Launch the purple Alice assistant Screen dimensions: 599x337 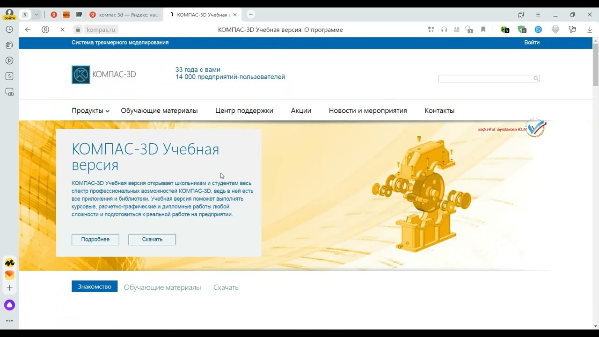pos(9,305)
